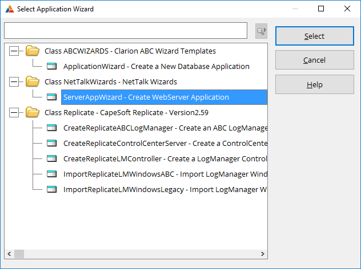The image size is (361, 269).
Task: Click the ABCWIZARDS class folder icon
Action: (33, 51)
